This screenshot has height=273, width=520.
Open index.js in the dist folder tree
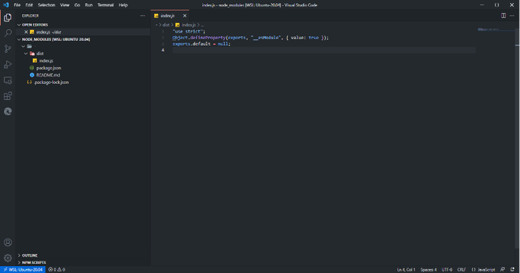[46, 61]
